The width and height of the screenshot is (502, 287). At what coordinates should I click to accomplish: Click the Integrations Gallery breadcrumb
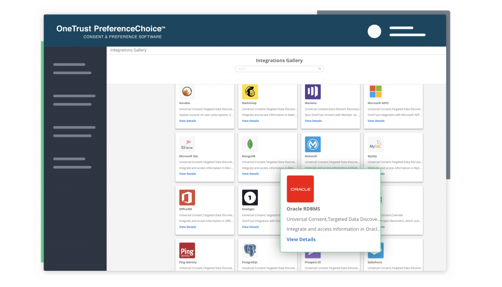pos(128,50)
